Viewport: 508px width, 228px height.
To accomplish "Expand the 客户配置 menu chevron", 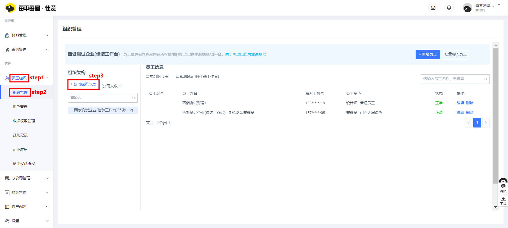I will (47, 207).
